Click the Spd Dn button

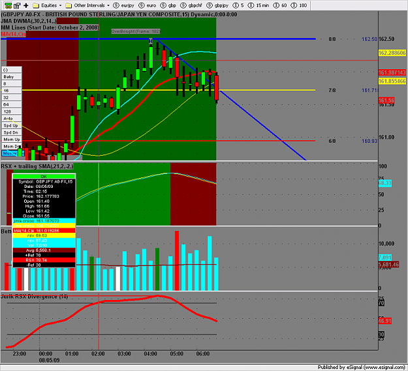(x=12, y=132)
